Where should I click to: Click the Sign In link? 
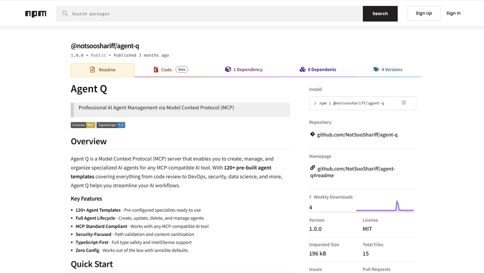point(453,13)
